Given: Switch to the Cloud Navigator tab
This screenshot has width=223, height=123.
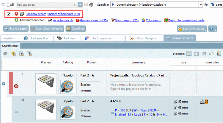Looking at the screenshot, I should 144,38.
